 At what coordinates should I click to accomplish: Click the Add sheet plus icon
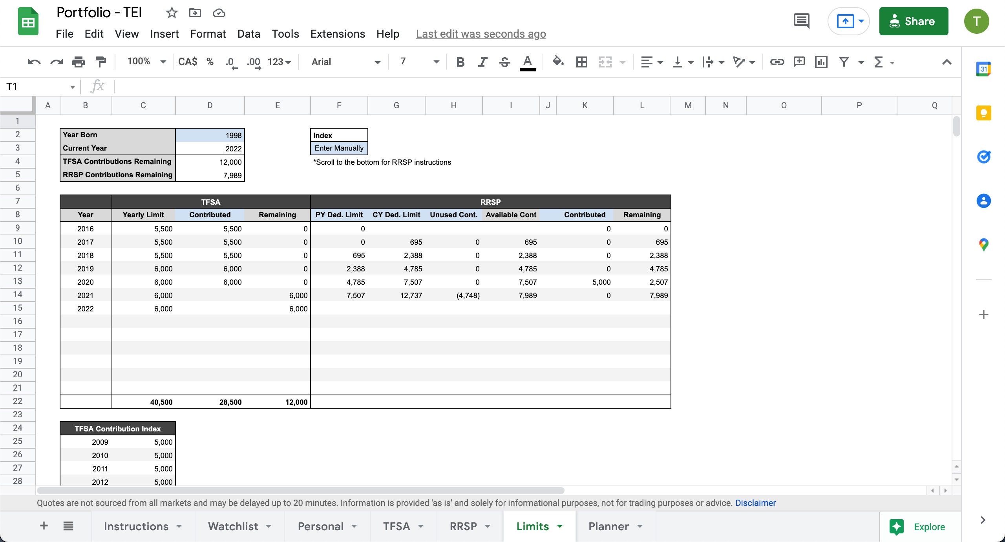(44, 526)
